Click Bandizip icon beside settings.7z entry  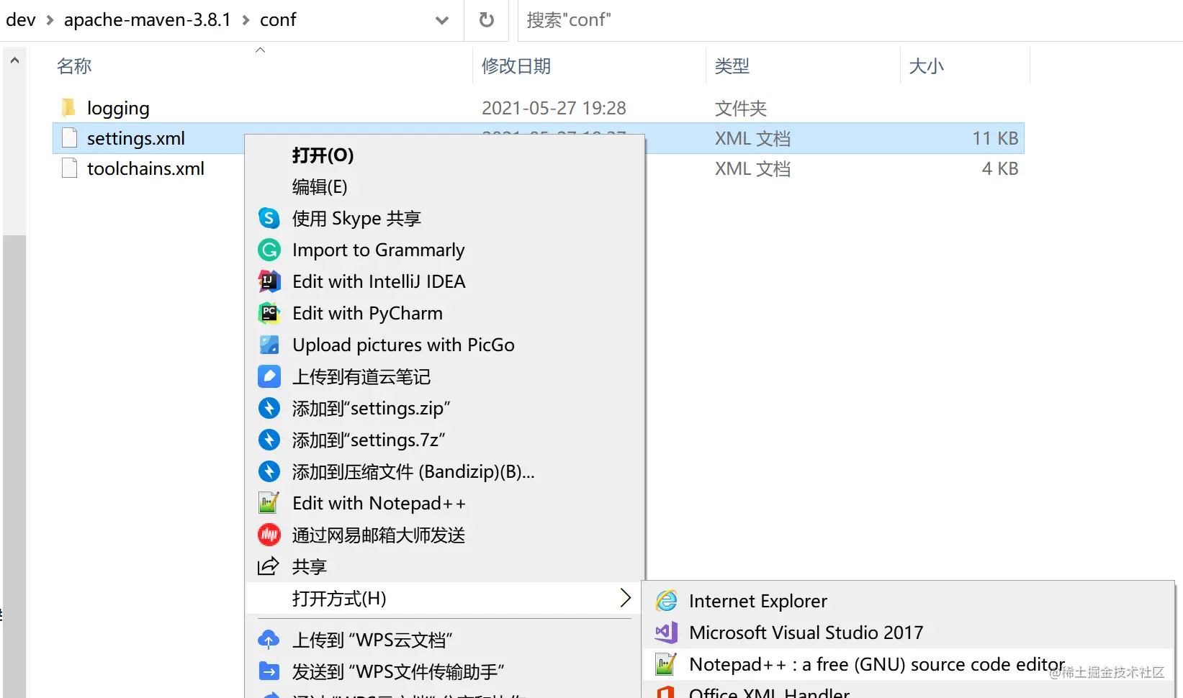click(x=269, y=440)
